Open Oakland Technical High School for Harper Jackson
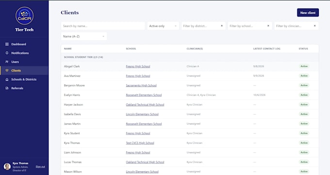Viewport: 330px width, 175px height. point(145,104)
